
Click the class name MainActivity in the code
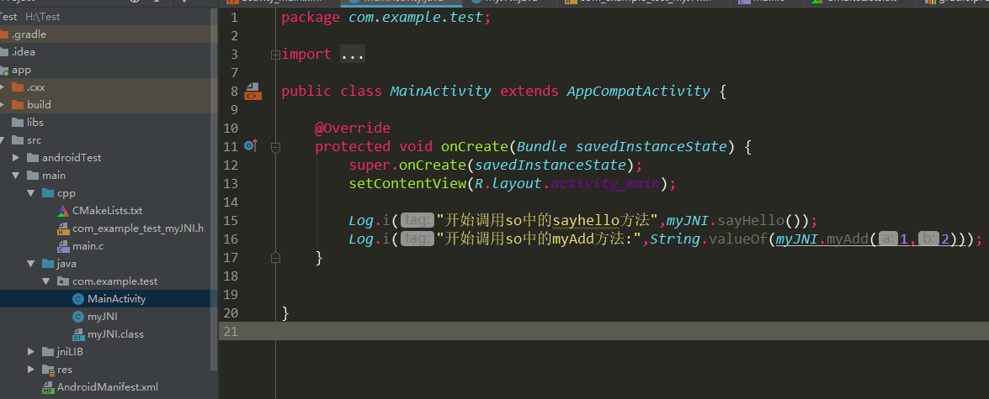tap(440, 92)
